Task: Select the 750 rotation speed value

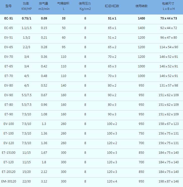Action: coord(141,133)
